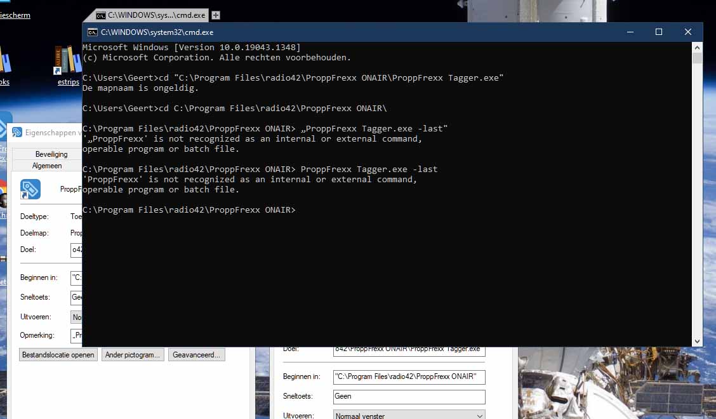This screenshot has height=419, width=716.
Task: Click the Opmerking field in left dialog
Action: point(76,335)
